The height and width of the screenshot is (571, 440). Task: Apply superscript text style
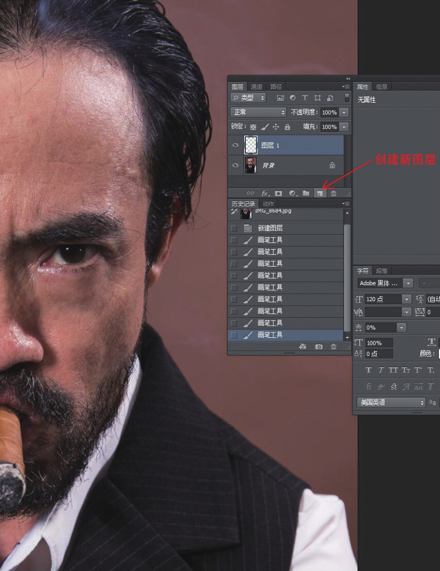click(418, 370)
